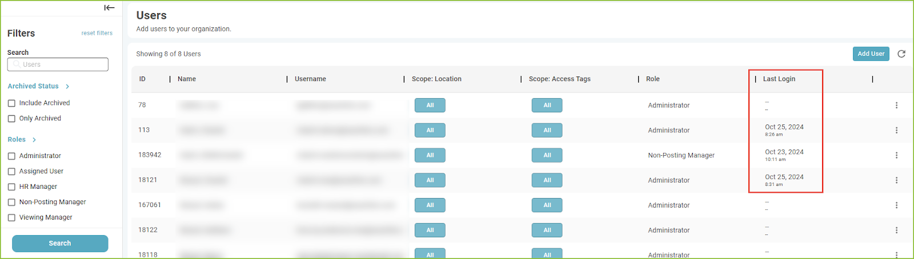Check the Only Archived option
This screenshot has height=259, width=914.
click(11, 119)
